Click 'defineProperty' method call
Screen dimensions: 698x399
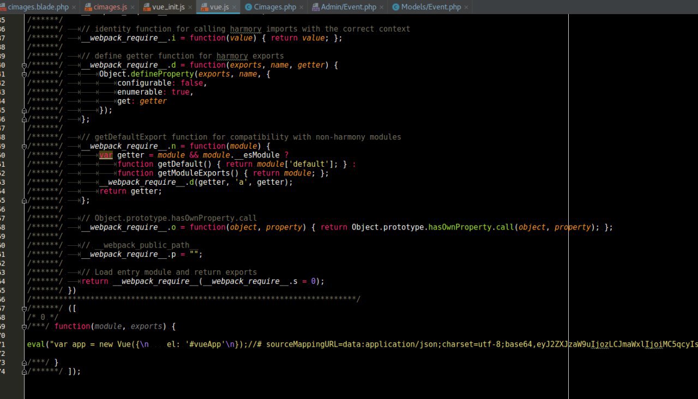[x=163, y=74]
